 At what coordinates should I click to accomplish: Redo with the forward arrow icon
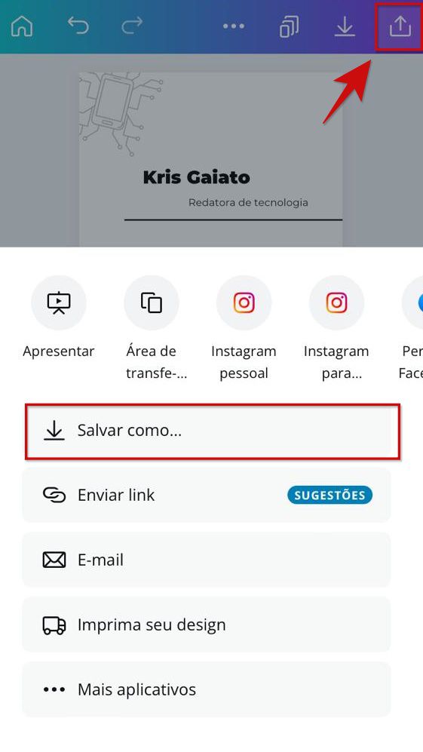point(132,26)
